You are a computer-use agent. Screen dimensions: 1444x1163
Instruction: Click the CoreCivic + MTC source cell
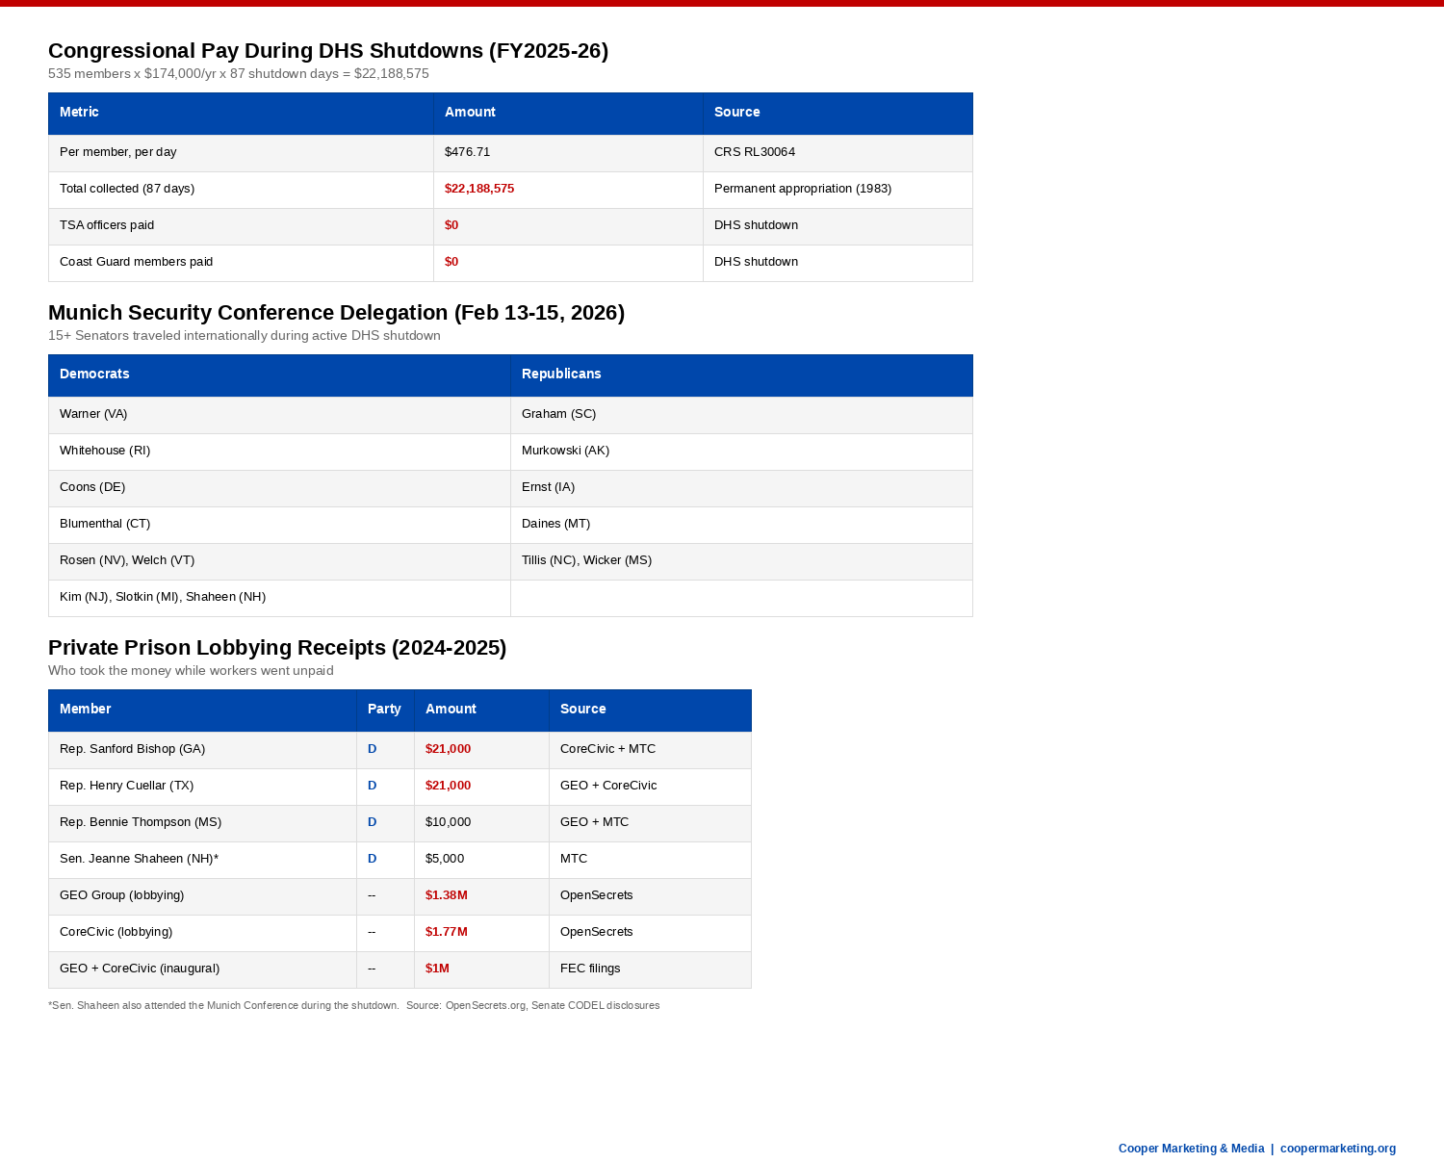650,750
